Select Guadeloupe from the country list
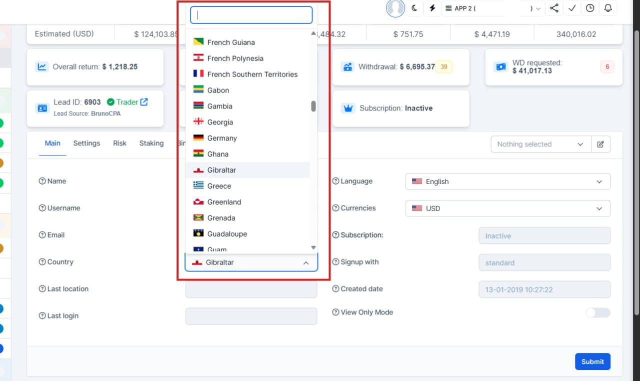Screen dimensions: 640x381 point(247,234)
